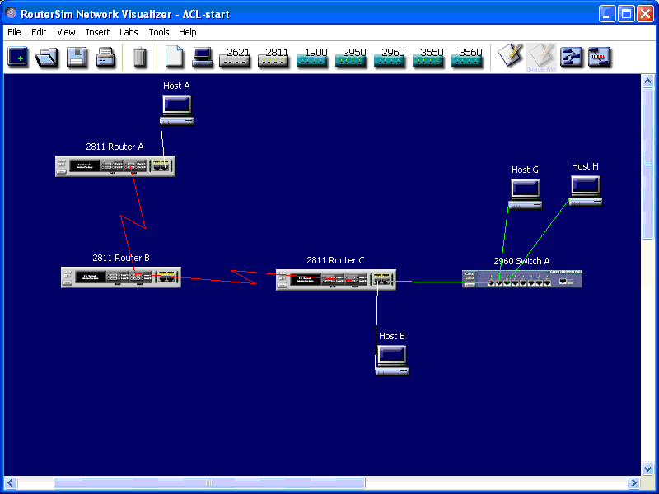The width and height of the screenshot is (659, 494).
Task: Add a 1900 switch device
Action: pyautogui.click(x=312, y=57)
